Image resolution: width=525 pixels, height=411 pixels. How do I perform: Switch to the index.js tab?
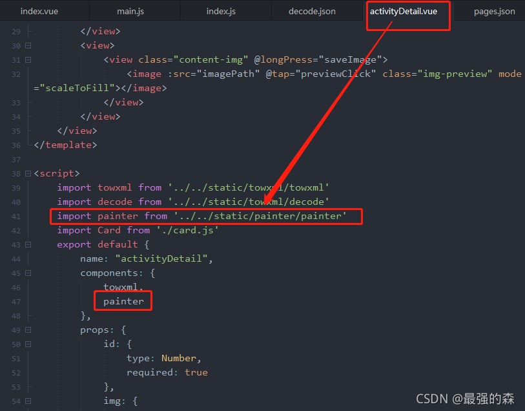point(221,12)
